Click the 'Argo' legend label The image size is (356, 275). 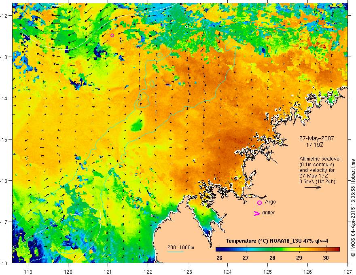point(270,202)
